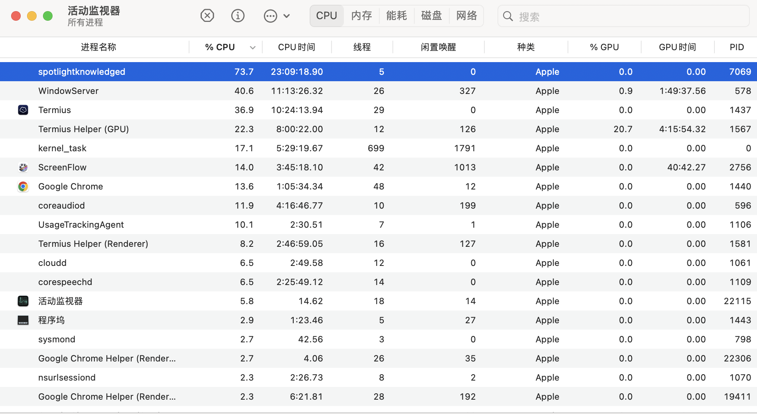Select the cloudd process row
Viewport: 757px width, 414px height.
coord(378,263)
